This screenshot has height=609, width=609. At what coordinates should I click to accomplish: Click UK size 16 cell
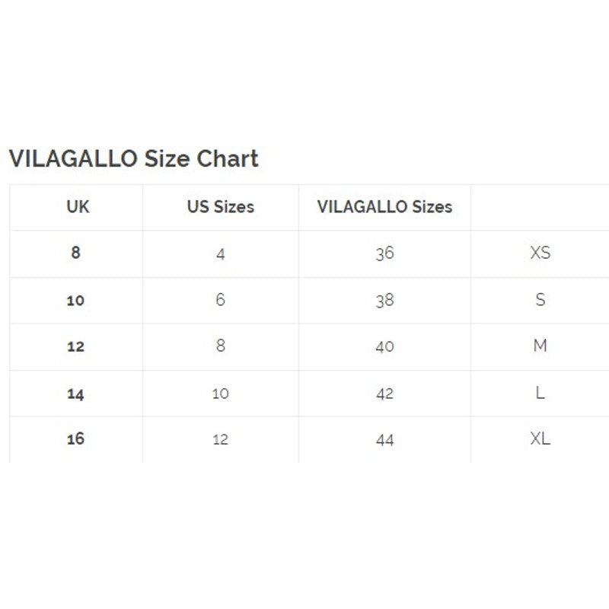pyautogui.click(x=75, y=439)
